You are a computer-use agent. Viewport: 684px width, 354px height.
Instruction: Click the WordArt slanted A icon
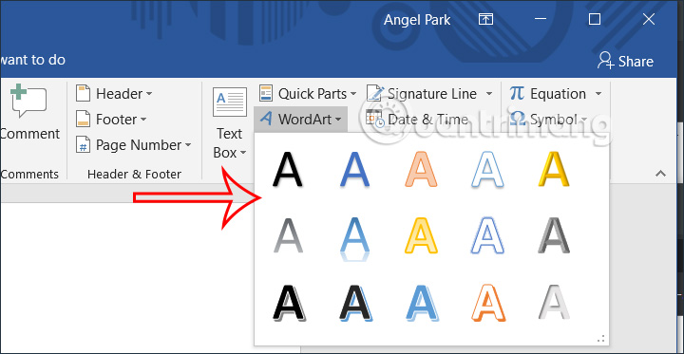point(266,119)
